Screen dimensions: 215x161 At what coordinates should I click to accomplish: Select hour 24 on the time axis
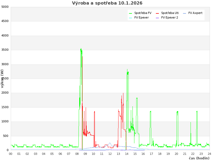coord(209,154)
